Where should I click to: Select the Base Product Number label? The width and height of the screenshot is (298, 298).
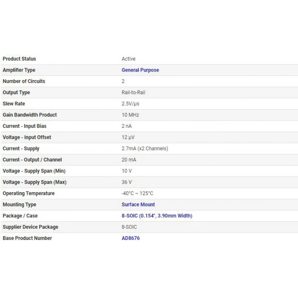coord(27,238)
